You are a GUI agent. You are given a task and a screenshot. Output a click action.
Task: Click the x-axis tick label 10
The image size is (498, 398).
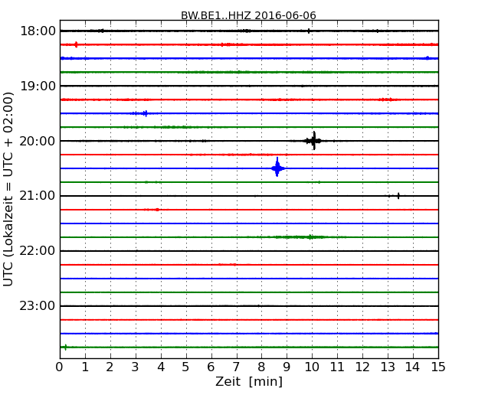(x=312, y=367)
